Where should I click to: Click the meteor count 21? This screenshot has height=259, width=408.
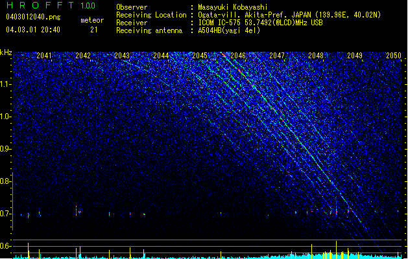[94, 30]
